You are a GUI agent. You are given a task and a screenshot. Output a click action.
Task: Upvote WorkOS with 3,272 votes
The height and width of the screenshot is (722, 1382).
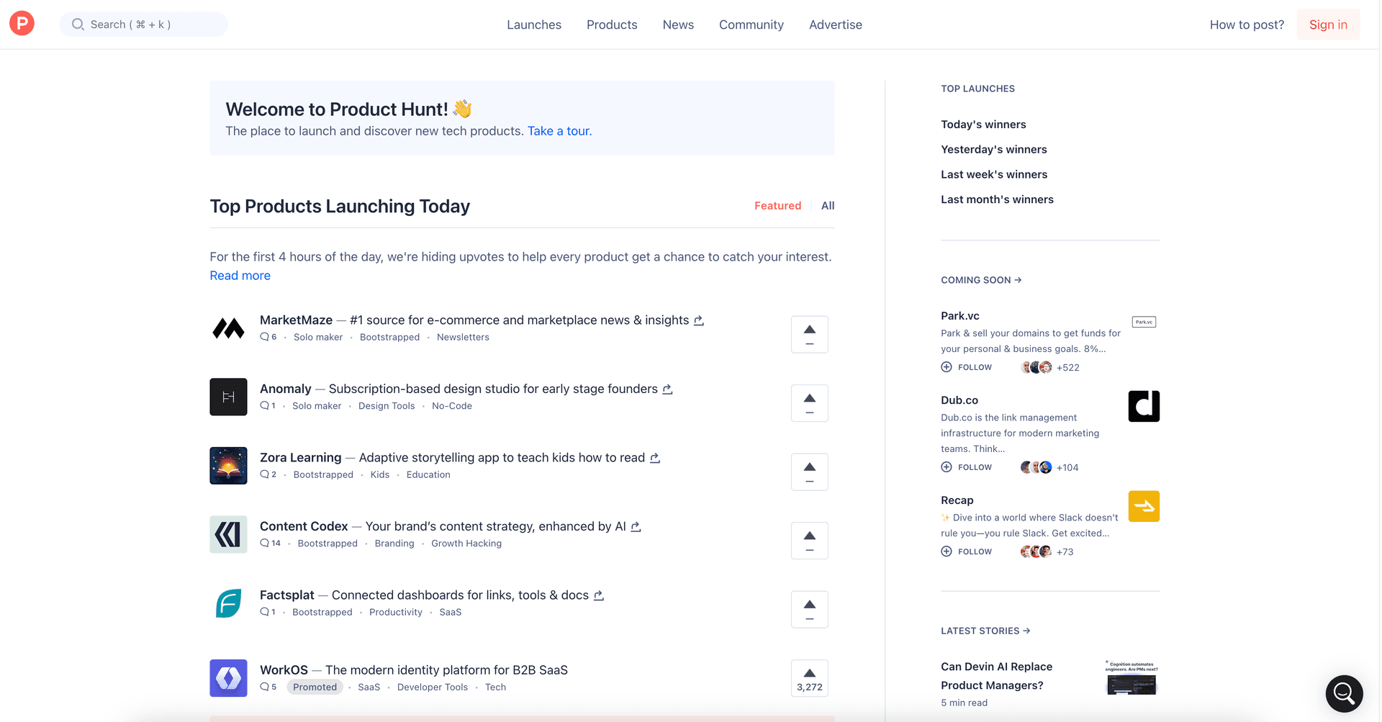[810, 678]
